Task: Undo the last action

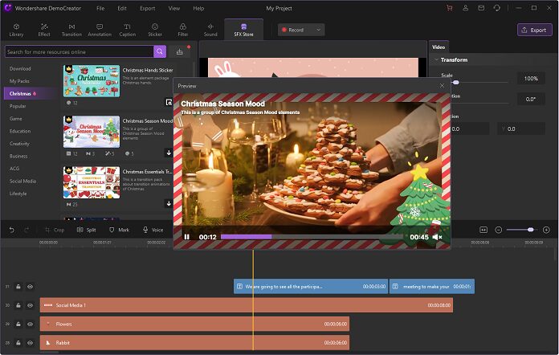Action: [x=12, y=230]
